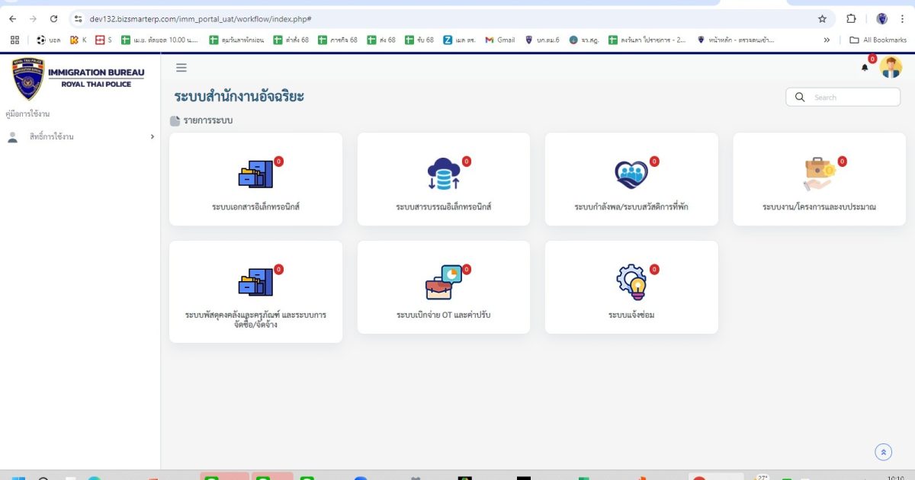Open the ระบบแจ้งซ่อม gear lightbulb icon
This screenshot has width=915, height=480.
[x=631, y=282]
